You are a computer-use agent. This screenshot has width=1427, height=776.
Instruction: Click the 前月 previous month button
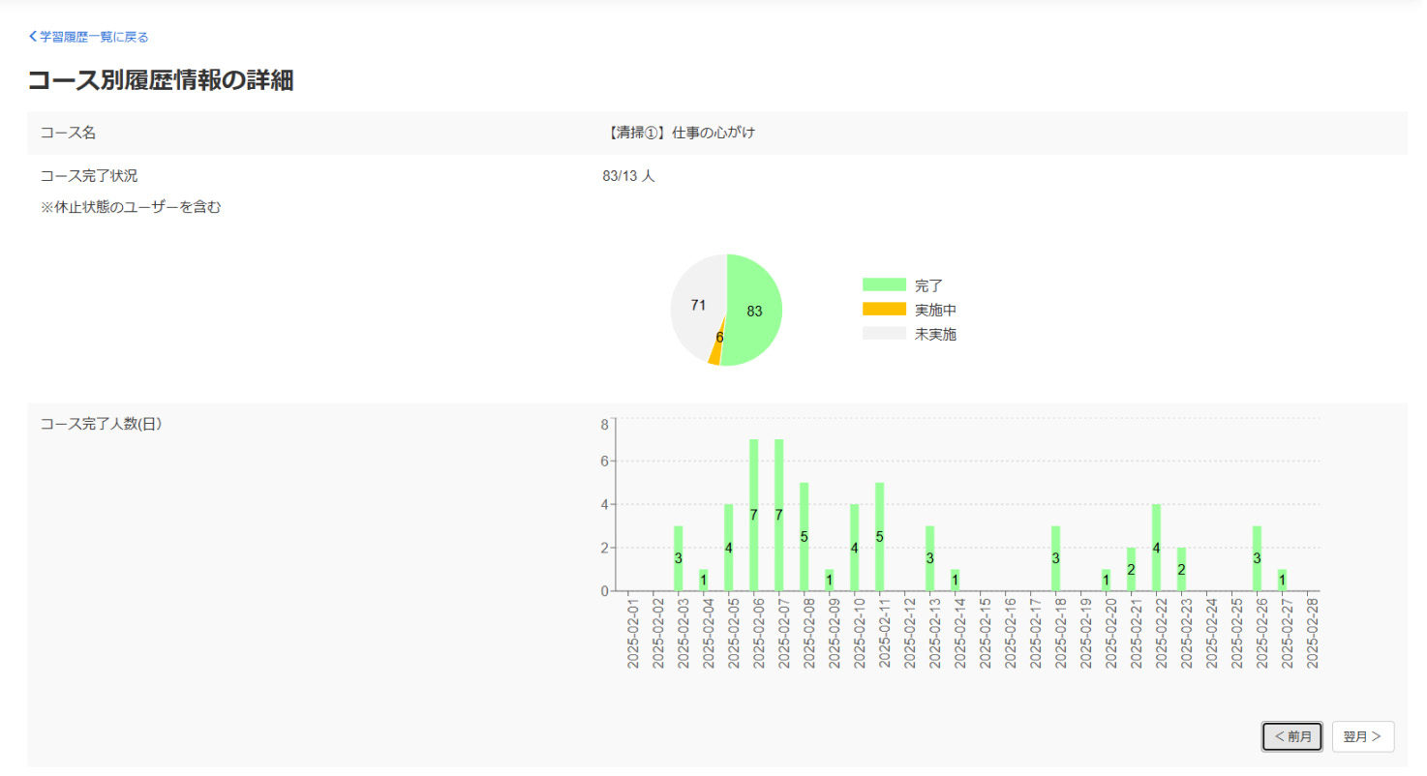1292,736
